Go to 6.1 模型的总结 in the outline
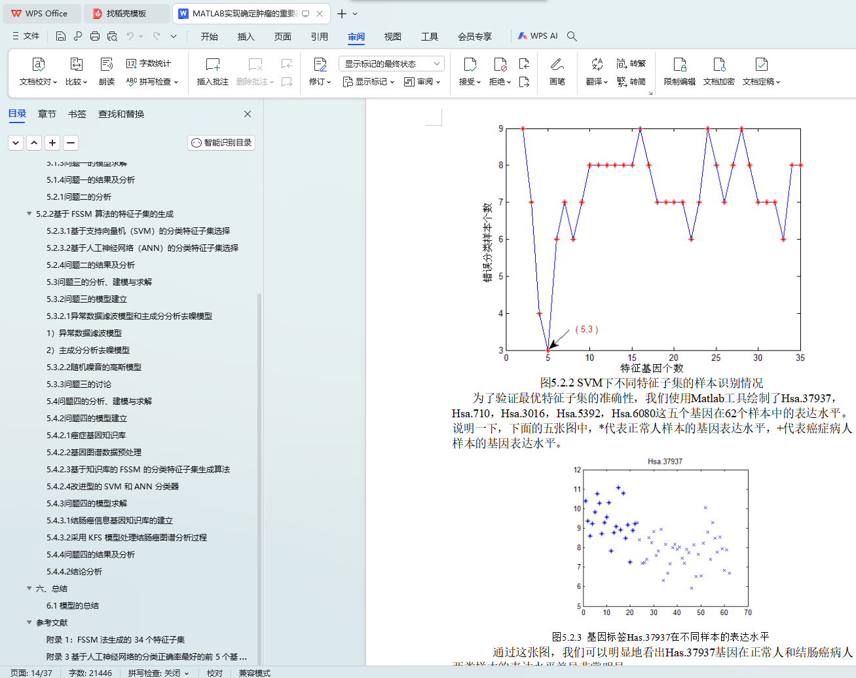This screenshot has width=856, height=678. pos(73,605)
